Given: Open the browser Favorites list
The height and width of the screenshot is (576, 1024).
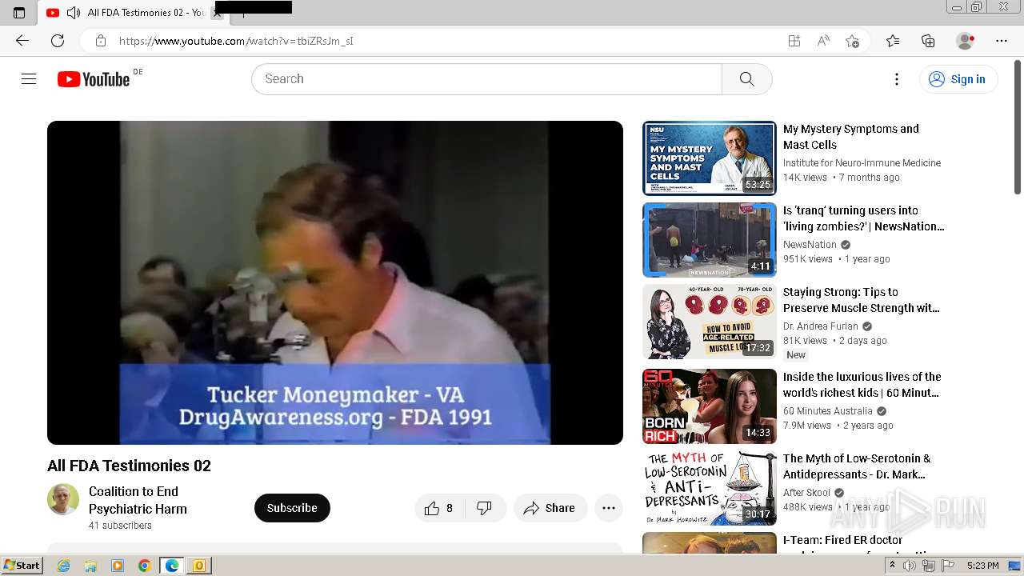Looking at the screenshot, I should coord(893,41).
